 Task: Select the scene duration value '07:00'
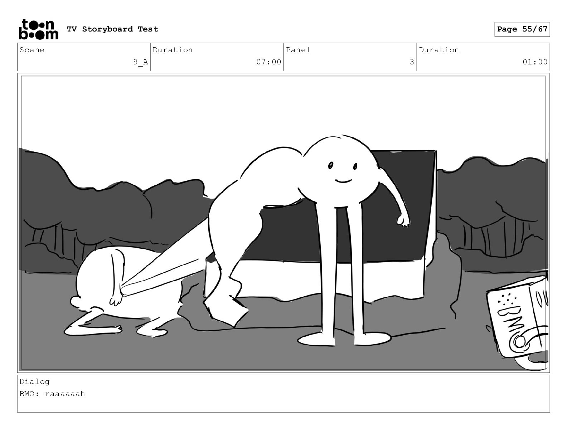268,62
